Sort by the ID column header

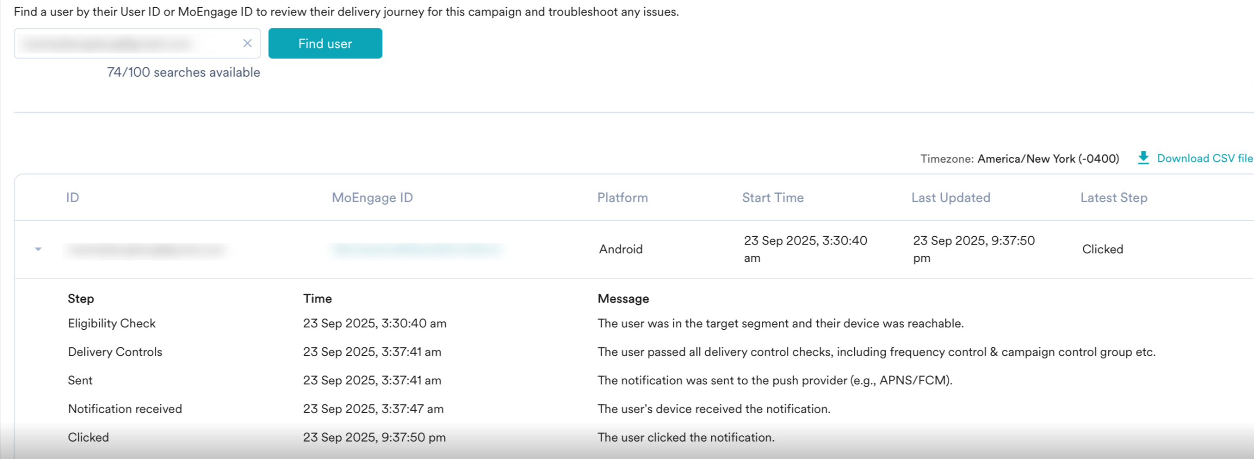(73, 198)
